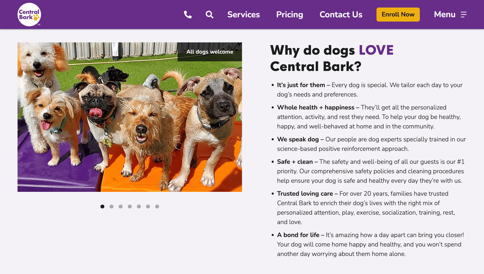The width and height of the screenshot is (484, 274).
Task: Expand the Menu dropdown
Action: [445, 15]
